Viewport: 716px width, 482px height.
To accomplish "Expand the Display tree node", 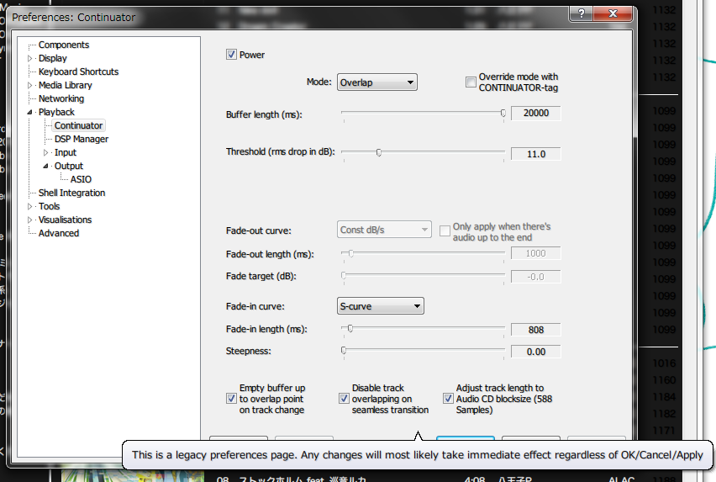I will [x=31, y=59].
